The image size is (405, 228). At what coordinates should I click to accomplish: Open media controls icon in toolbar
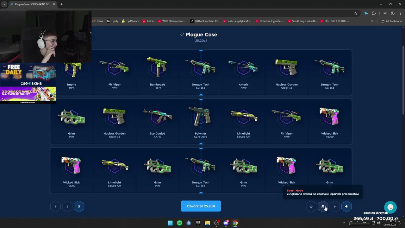click(385, 13)
